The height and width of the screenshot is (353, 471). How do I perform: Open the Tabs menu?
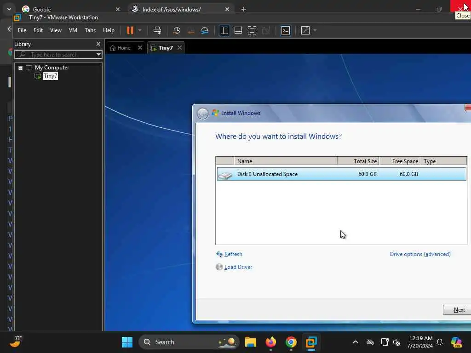point(90,30)
